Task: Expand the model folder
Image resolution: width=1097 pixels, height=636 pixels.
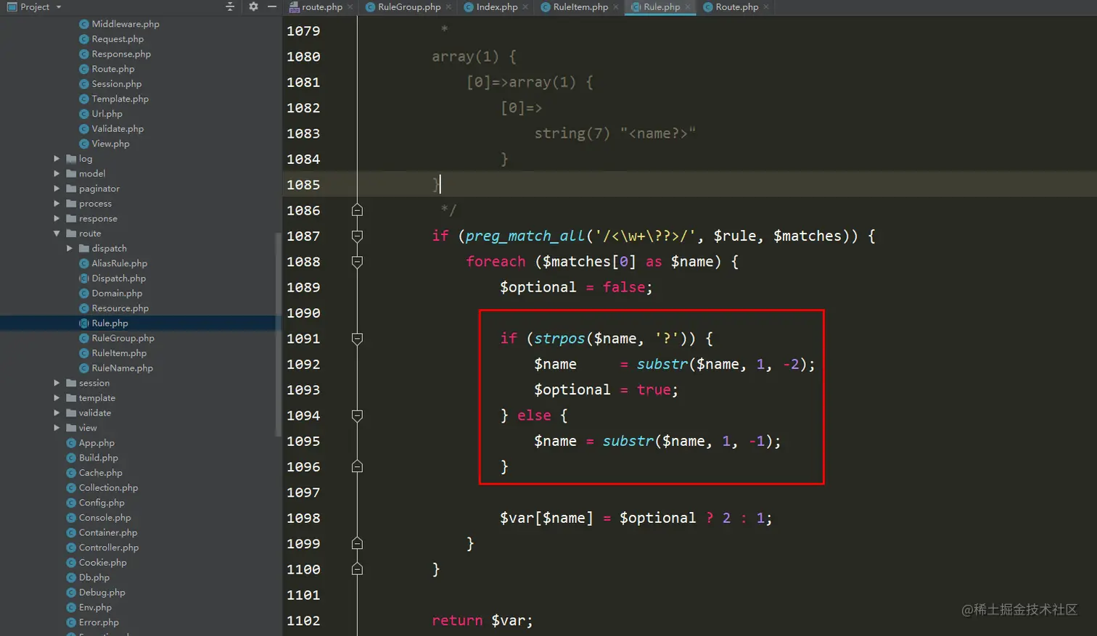Action: pyautogui.click(x=58, y=173)
